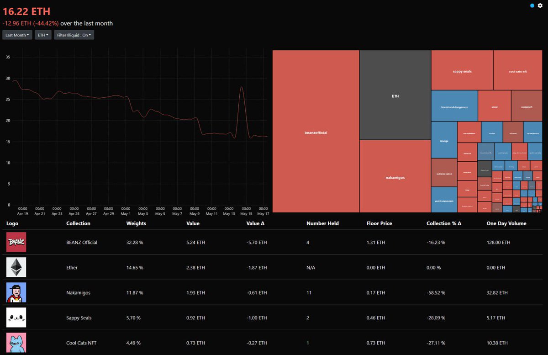Click the 10.38 ETH one day volume
Screen dimensions: 548x355
[497, 343]
